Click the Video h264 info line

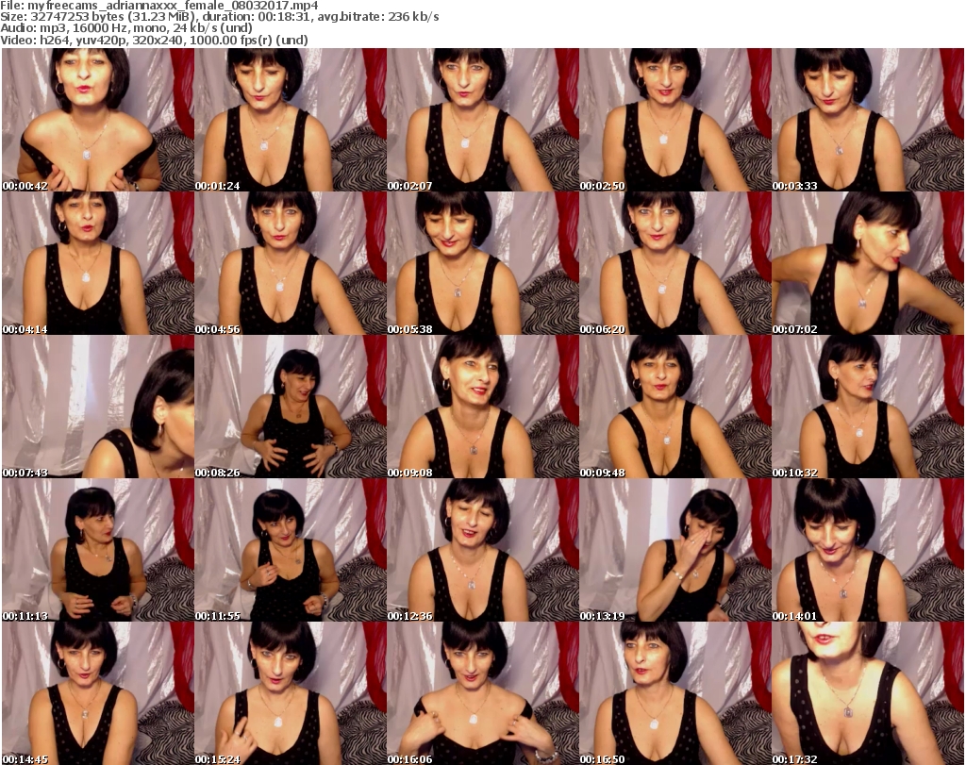pyautogui.click(x=154, y=40)
